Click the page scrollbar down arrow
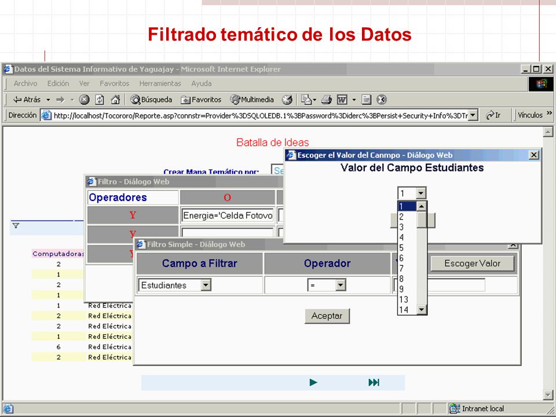 pyautogui.click(x=548, y=394)
